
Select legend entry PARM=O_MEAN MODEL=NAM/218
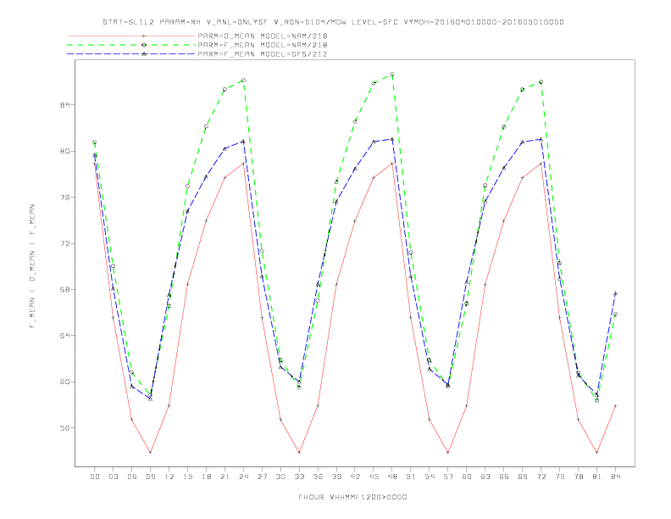tap(263, 36)
